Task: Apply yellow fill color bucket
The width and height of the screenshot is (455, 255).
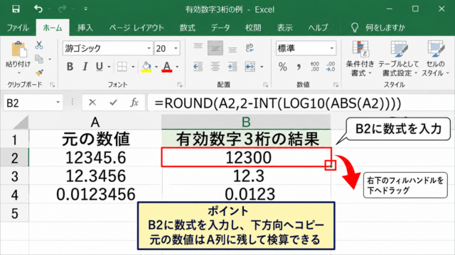Action: pyautogui.click(x=146, y=67)
